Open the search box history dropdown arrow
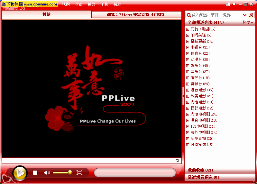 pos(245,15)
